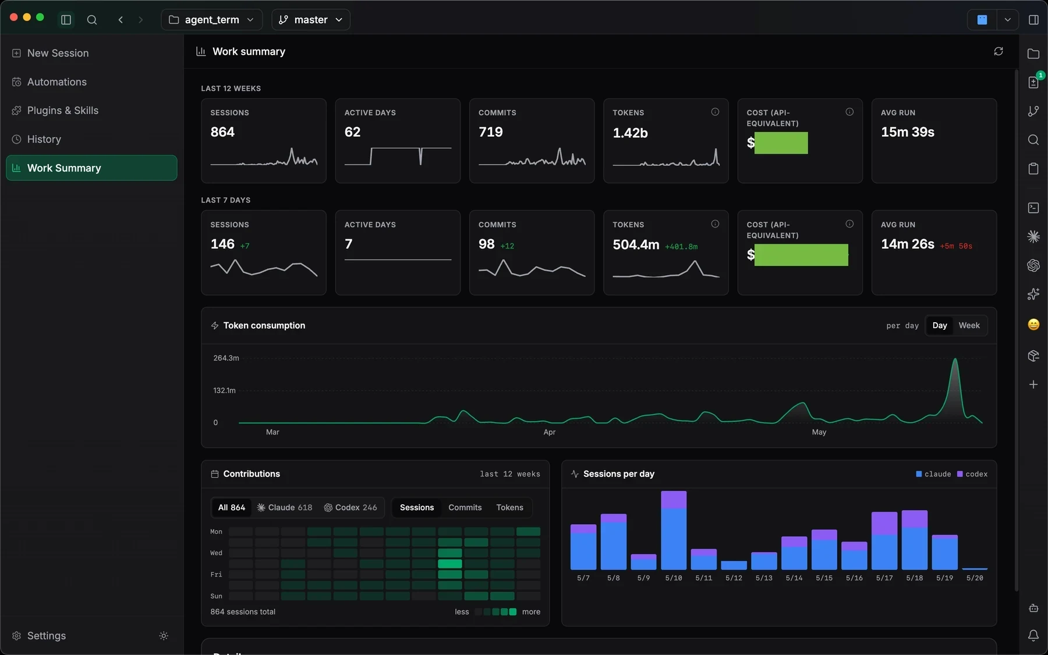This screenshot has height=655, width=1048.
Task: Filter contributions by Codex 246
Action: [x=350, y=508]
